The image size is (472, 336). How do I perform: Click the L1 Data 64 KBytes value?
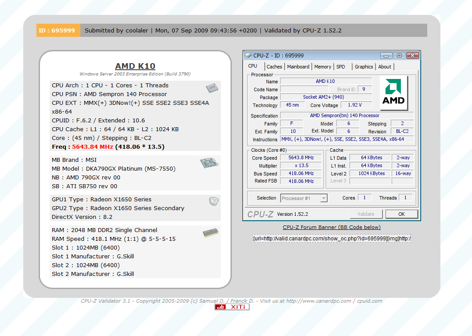370,157
